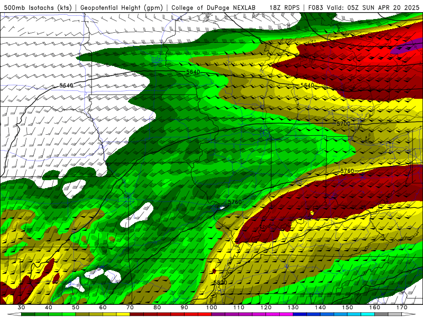Click the 'Geopotential Height (gpm)' header text

[x=121, y=7]
